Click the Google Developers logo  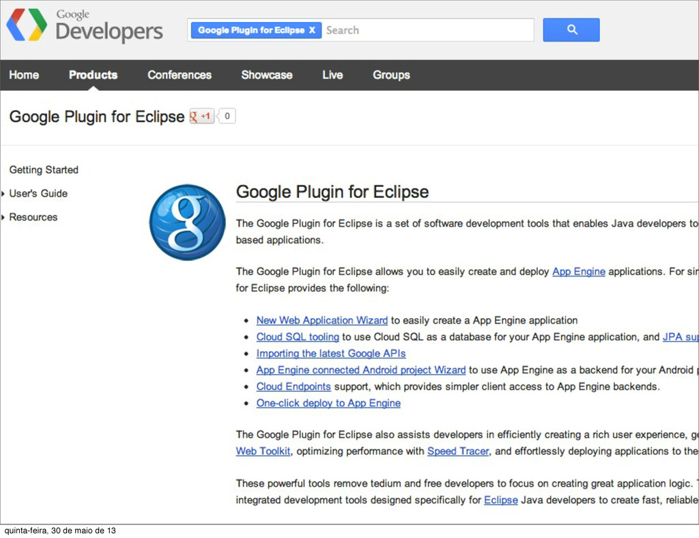85,25
